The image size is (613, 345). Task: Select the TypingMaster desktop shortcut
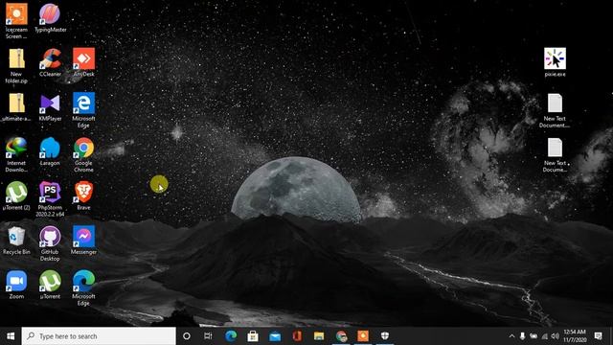50,18
